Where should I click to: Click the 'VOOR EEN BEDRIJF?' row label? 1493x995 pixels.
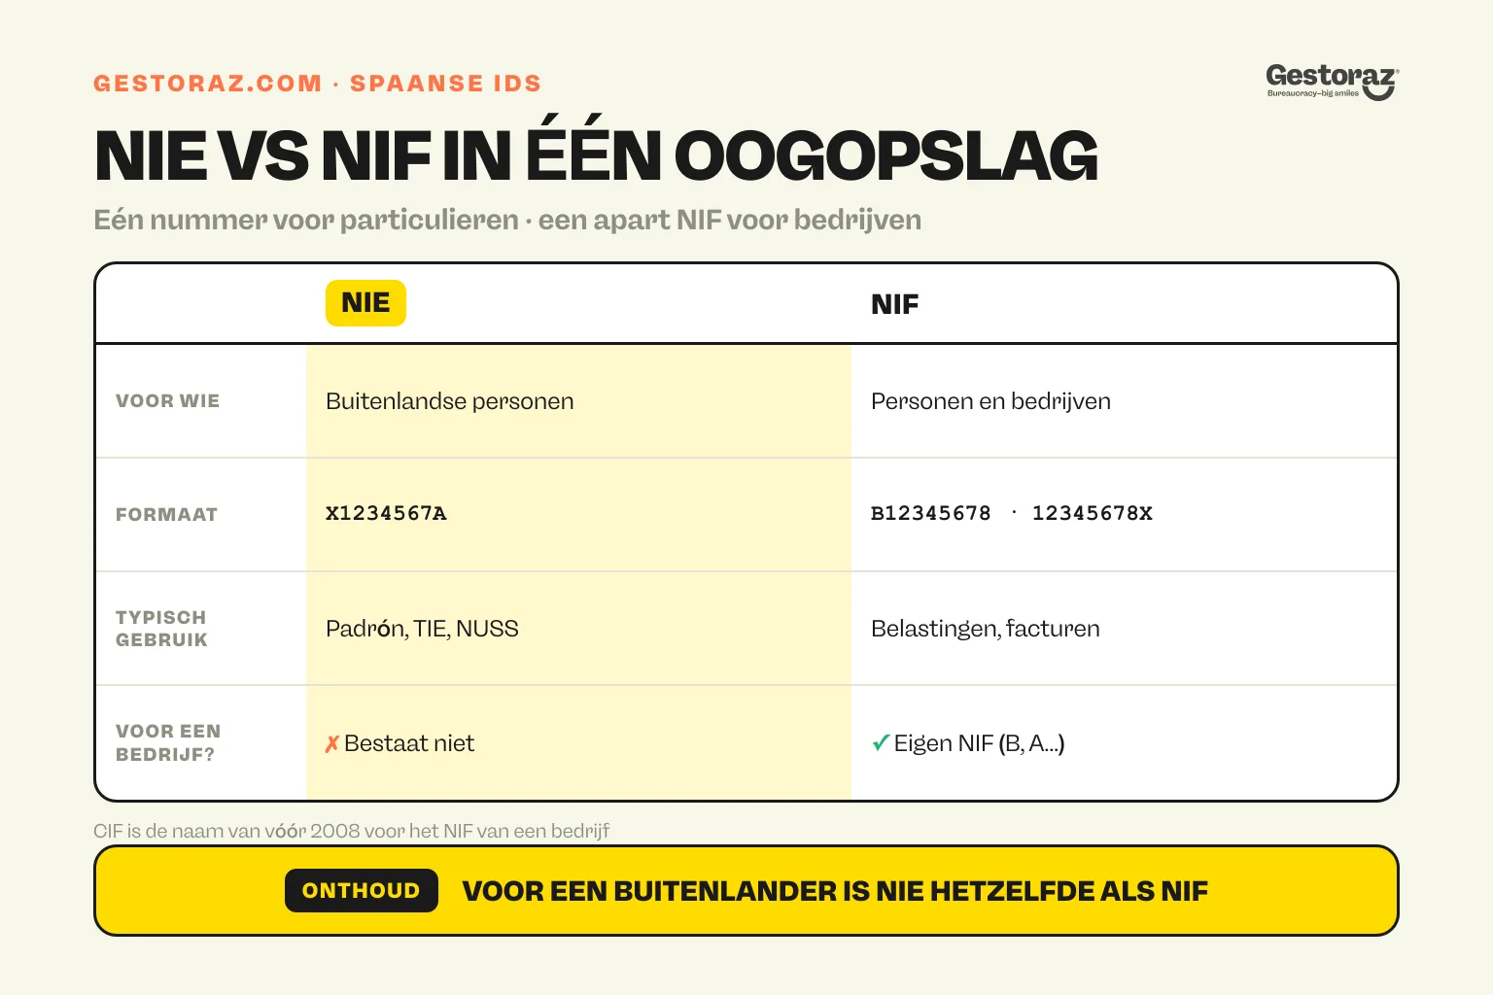[x=168, y=742]
